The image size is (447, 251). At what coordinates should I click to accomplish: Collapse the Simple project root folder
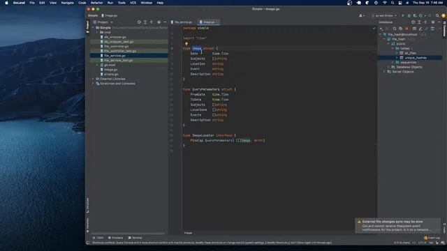[93, 28]
